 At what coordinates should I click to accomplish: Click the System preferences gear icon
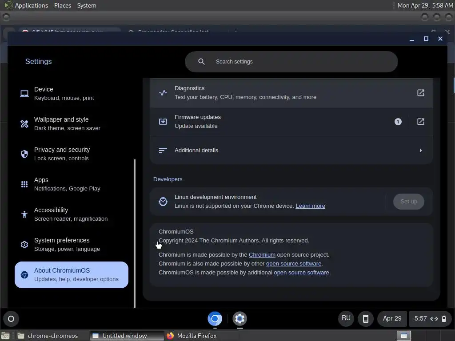click(24, 245)
